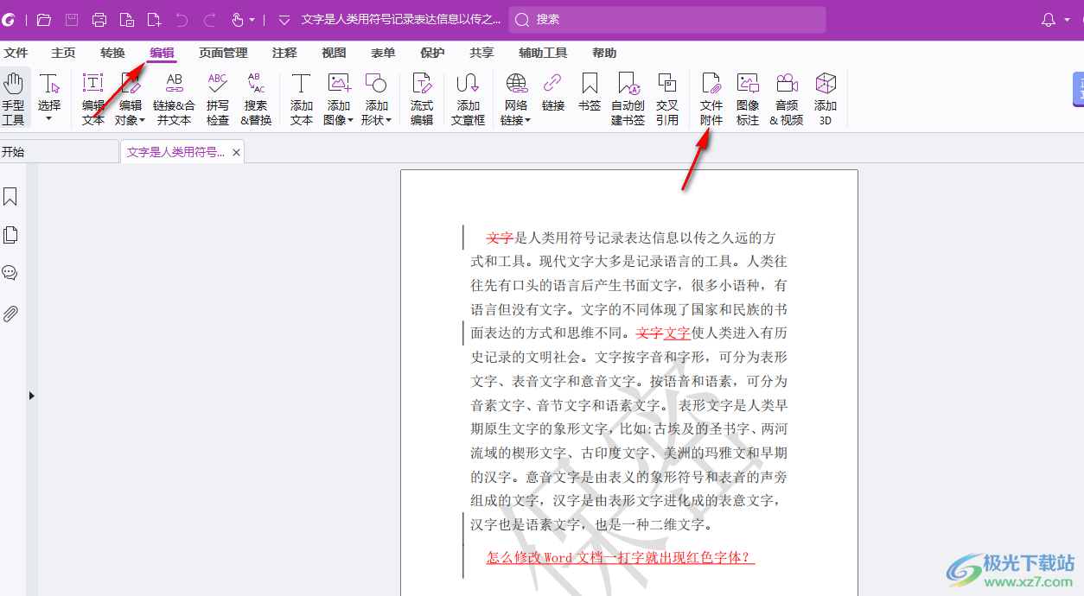Image resolution: width=1084 pixels, height=596 pixels.
Task: Click the 怎么修改Word文档 red link text
Action: coord(620,558)
